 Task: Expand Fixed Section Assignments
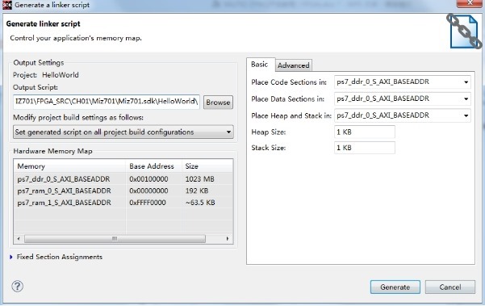11,257
